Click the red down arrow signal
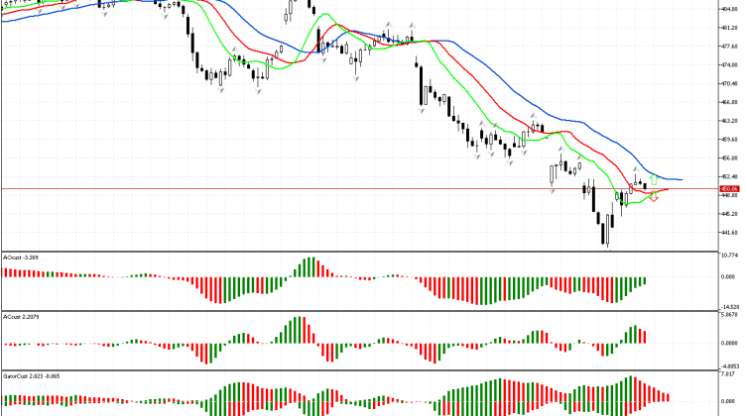 coord(654,198)
